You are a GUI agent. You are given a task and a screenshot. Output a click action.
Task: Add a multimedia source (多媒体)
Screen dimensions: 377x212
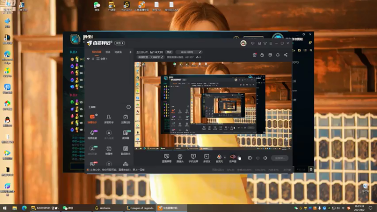206,158
